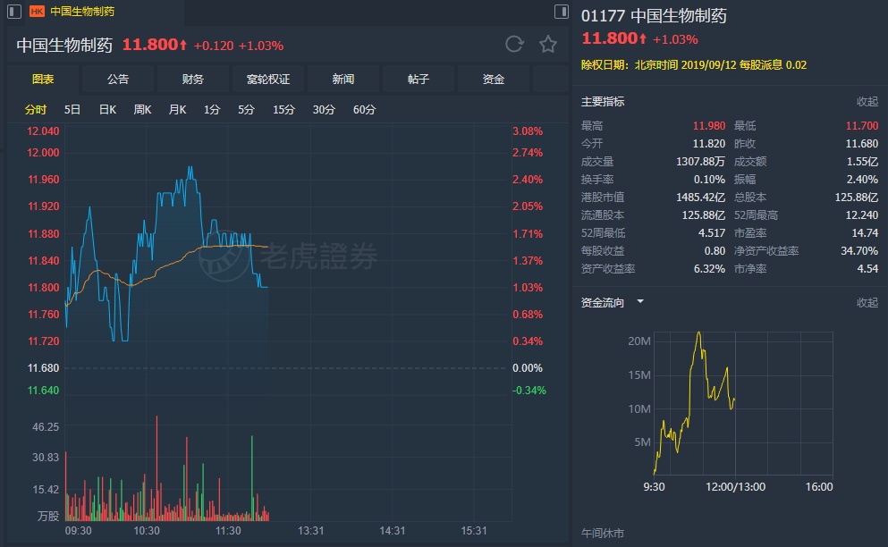Go to the 新闻 tab
888x547 pixels.
(x=343, y=80)
